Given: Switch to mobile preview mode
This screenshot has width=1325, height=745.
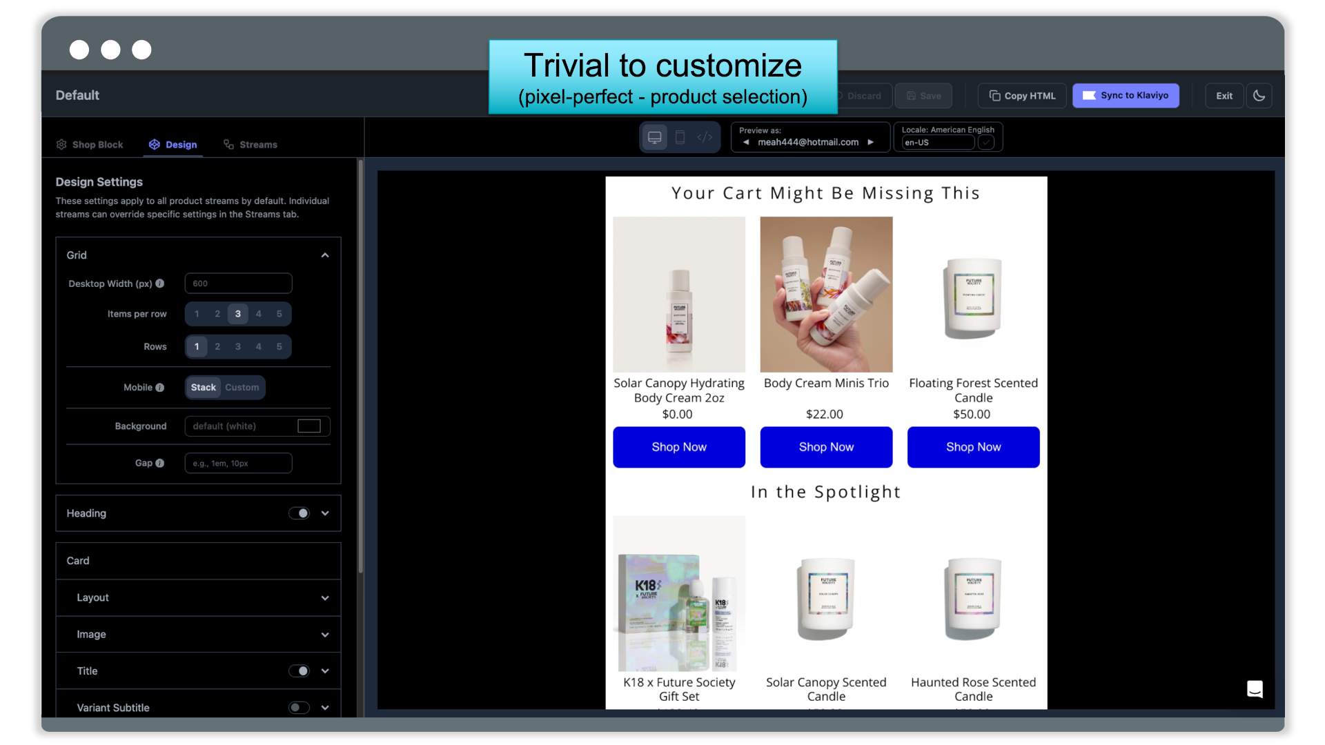Looking at the screenshot, I should coord(680,137).
